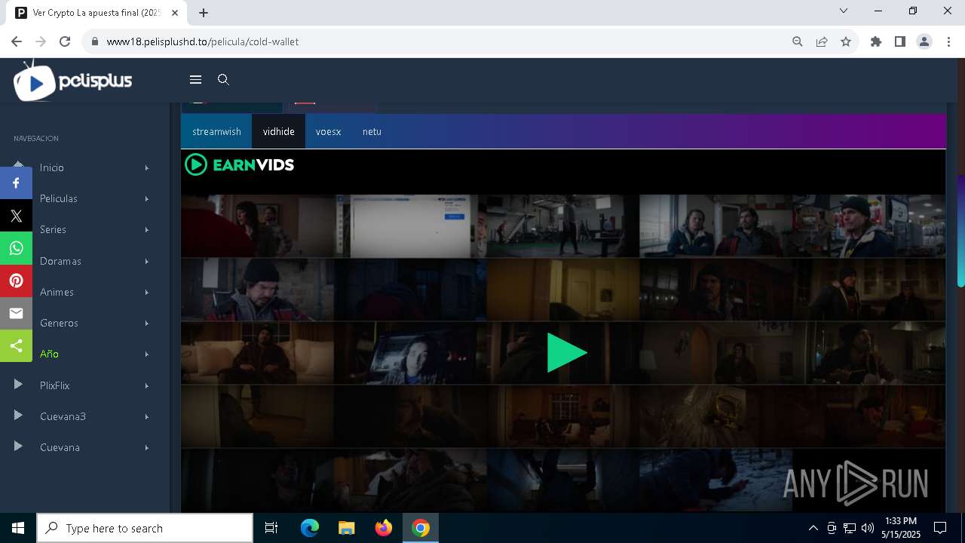The height and width of the screenshot is (543, 965).
Task: Launch Microsoft Edge from taskbar
Action: click(x=310, y=528)
